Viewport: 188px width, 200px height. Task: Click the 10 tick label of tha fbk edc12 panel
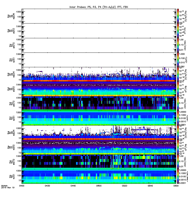[20, 49]
